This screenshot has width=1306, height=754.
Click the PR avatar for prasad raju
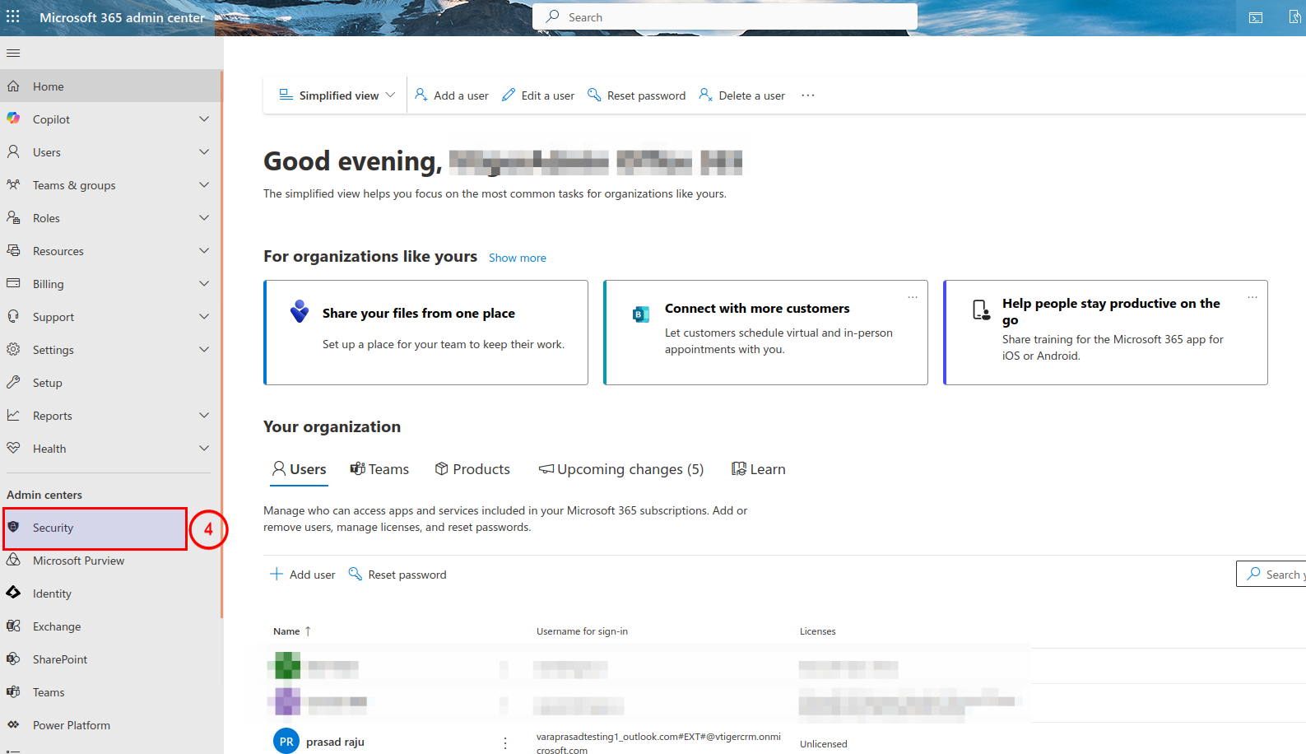tap(286, 741)
